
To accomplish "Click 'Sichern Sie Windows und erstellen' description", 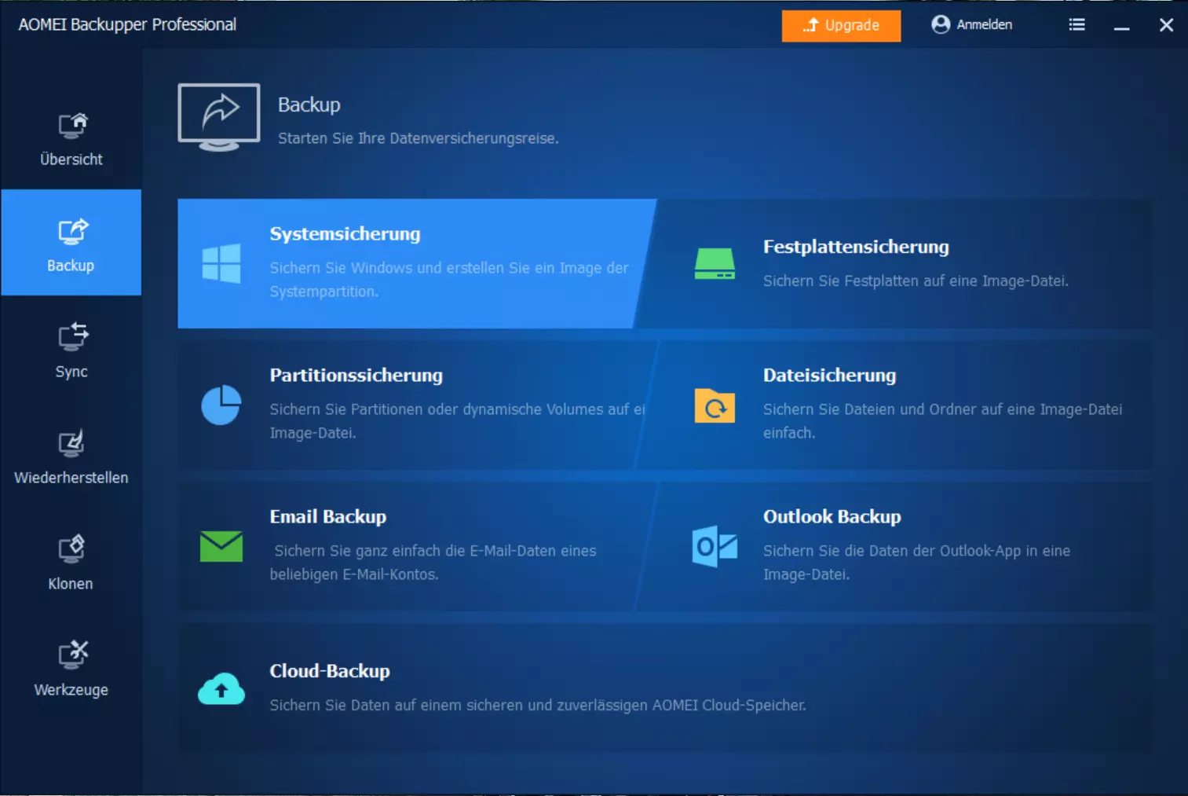I will 448,280.
